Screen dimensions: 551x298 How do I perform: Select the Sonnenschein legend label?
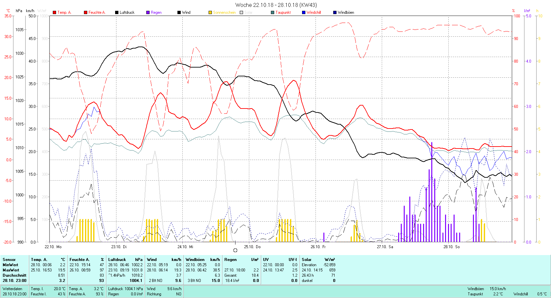pyautogui.click(x=224, y=12)
